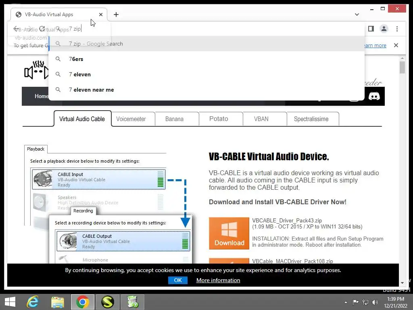The width and height of the screenshot is (413, 310).
Task: Open the 'More information' cookie link
Action: (x=218, y=280)
